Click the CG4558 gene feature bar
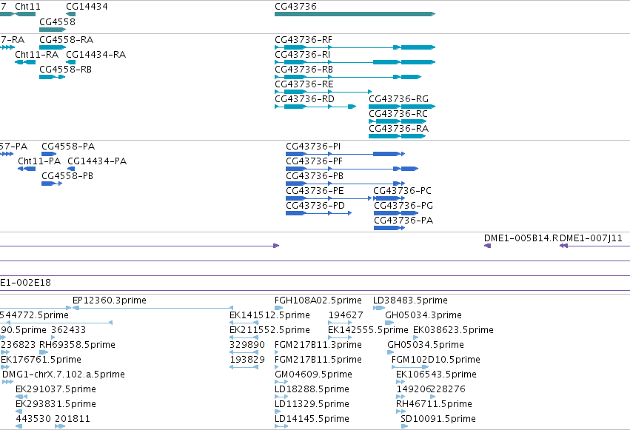 click(53, 30)
